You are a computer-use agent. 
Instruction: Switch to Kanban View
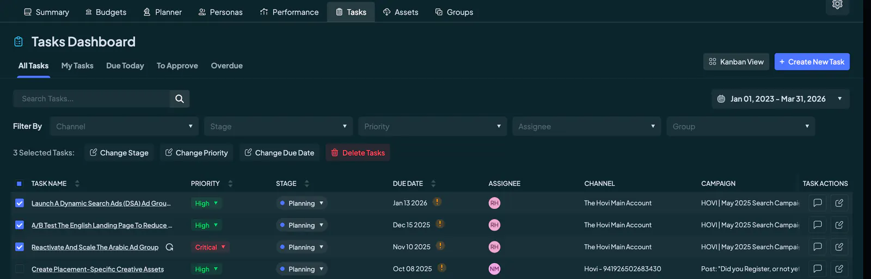pos(736,61)
